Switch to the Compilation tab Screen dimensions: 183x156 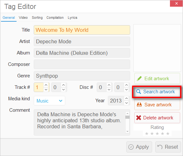tap(55, 18)
